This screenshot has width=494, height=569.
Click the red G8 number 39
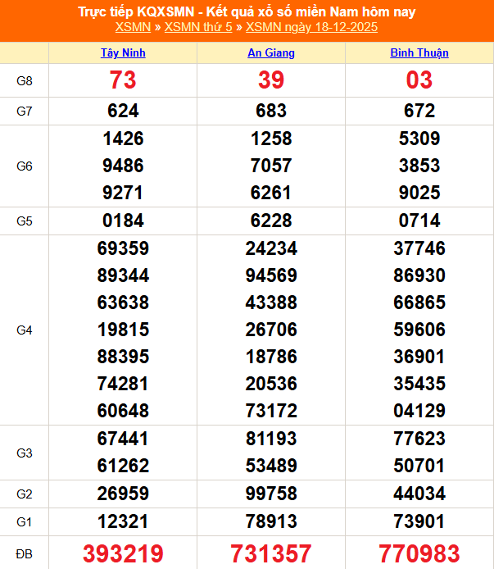coord(271,80)
